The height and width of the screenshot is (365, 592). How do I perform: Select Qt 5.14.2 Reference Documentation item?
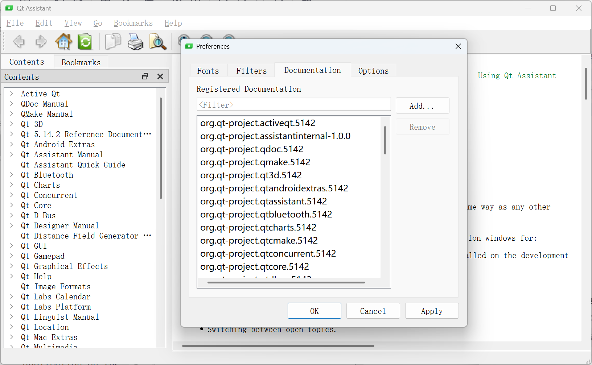86,134
